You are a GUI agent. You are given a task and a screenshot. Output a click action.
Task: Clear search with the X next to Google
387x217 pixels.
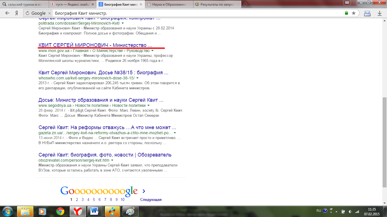click(x=49, y=13)
